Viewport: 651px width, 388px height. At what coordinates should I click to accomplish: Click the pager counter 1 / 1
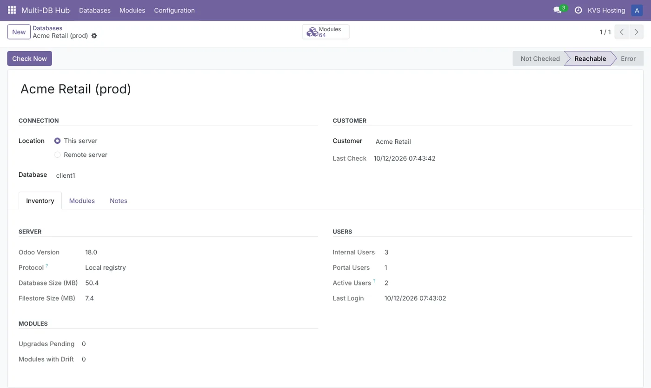click(605, 32)
